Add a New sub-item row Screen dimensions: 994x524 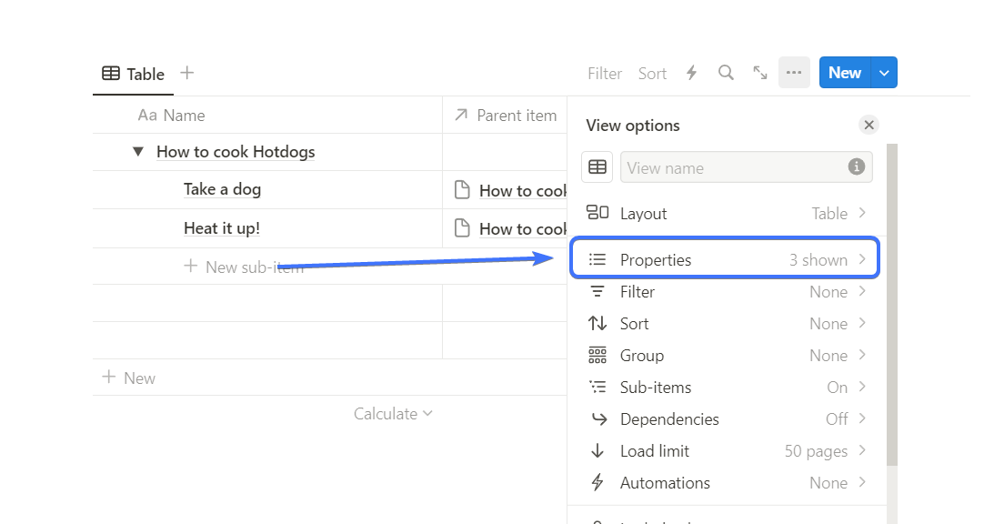point(244,267)
